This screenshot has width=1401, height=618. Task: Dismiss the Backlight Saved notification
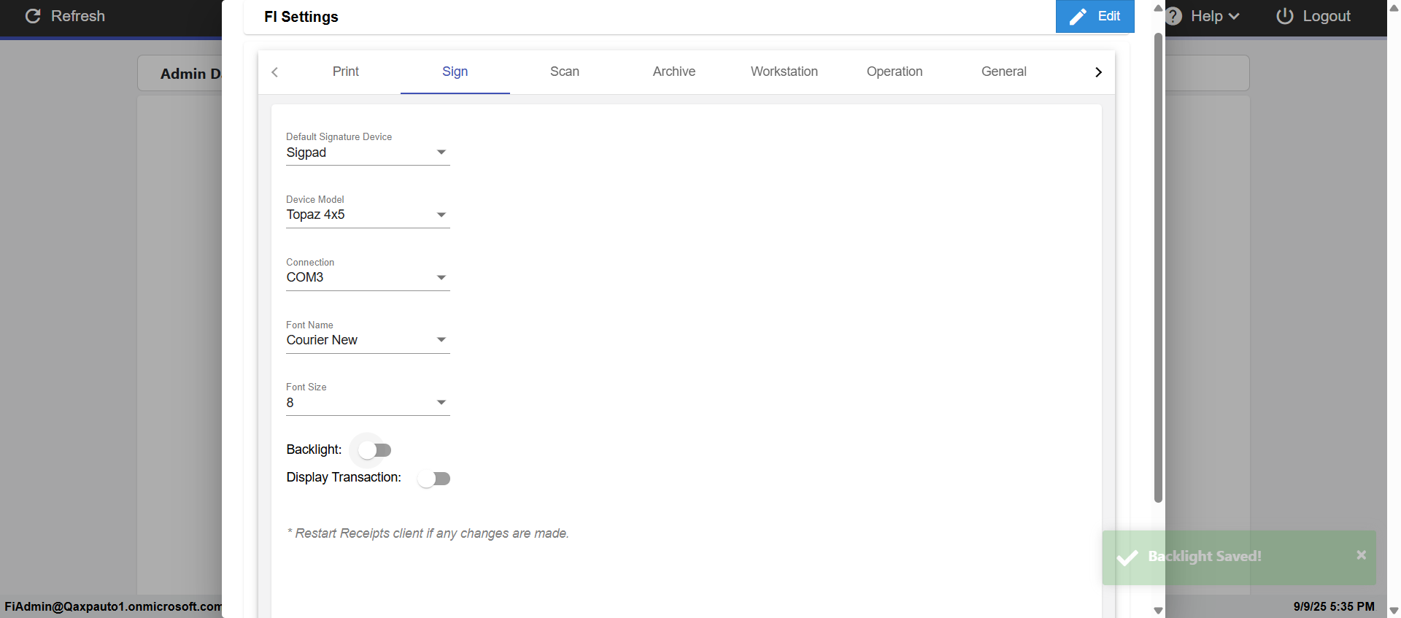[x=1361, y=555]
